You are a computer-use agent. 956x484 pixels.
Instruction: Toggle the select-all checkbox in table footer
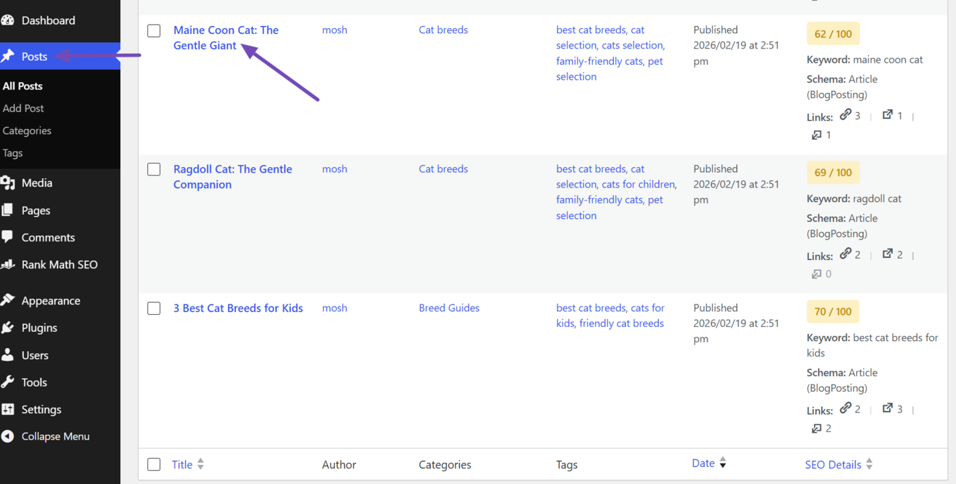[154, 465]
